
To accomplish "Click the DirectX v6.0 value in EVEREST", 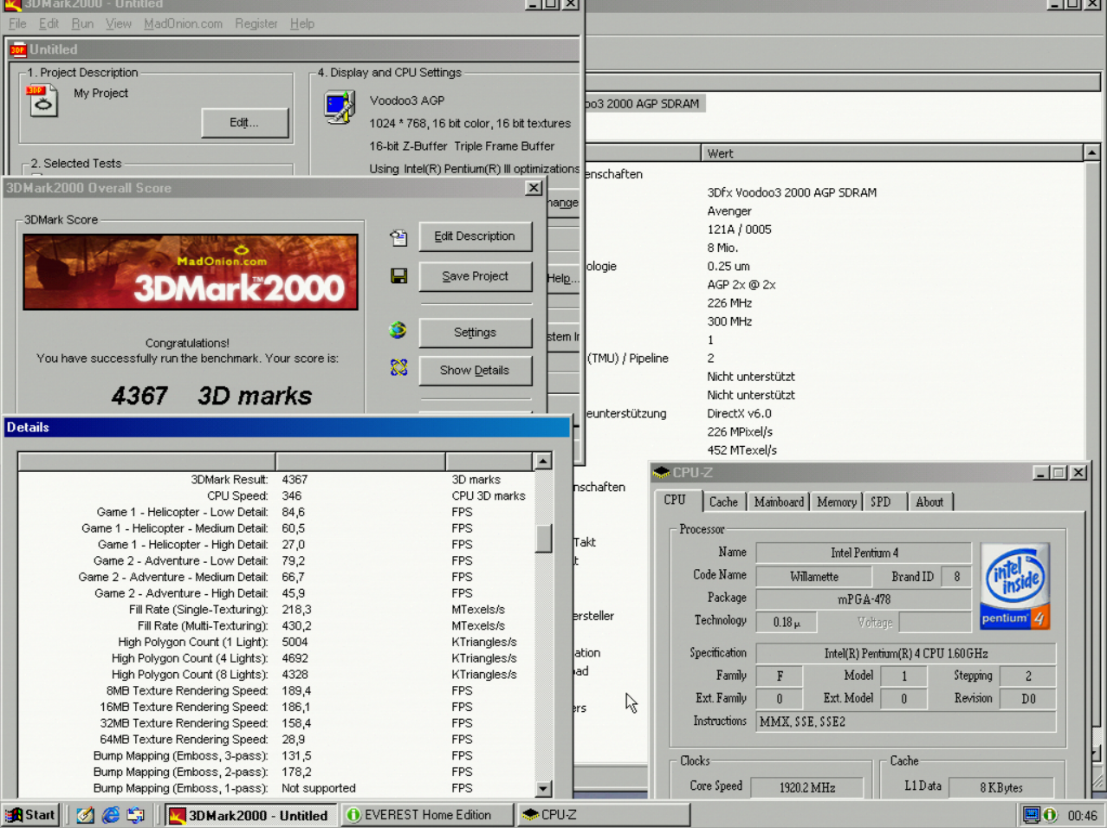I will click(739, 413).
